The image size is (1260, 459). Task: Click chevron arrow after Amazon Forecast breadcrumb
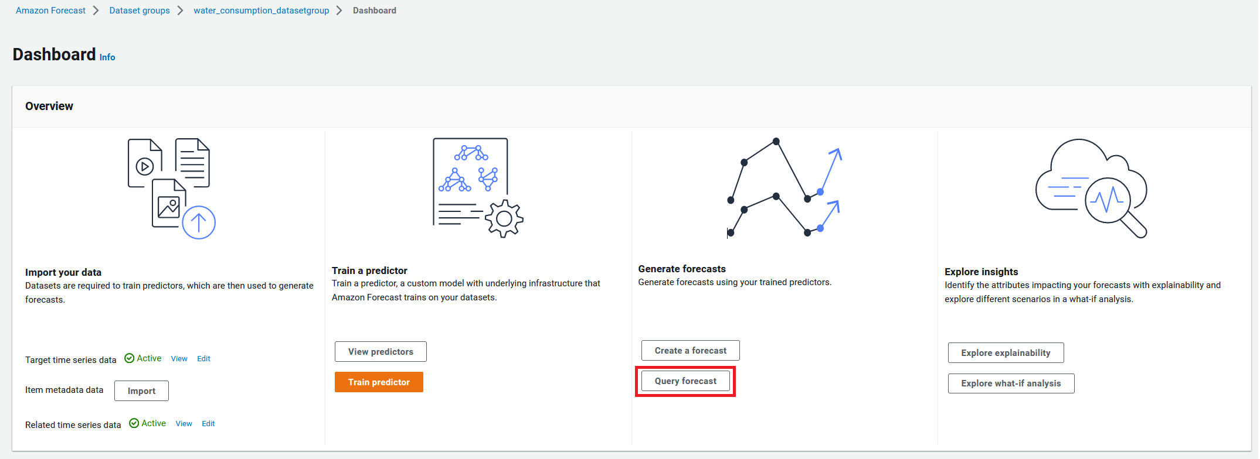[96, 11]
